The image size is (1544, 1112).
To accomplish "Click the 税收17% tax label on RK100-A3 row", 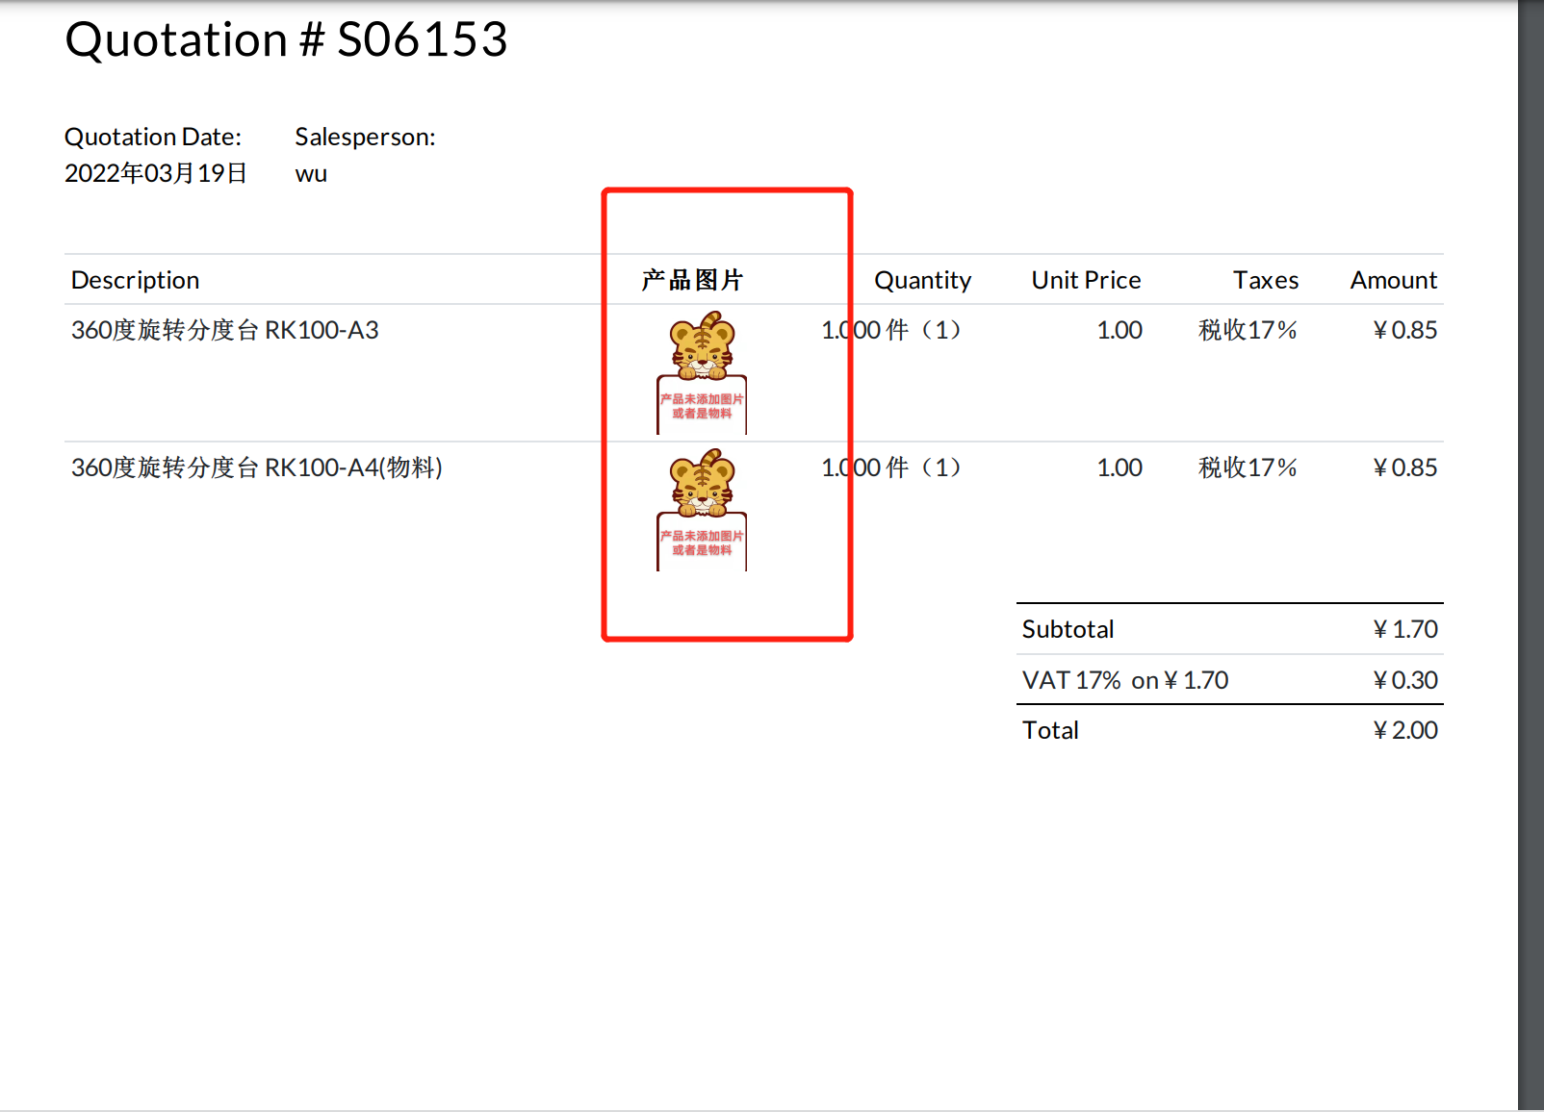I will point(1247,330).
